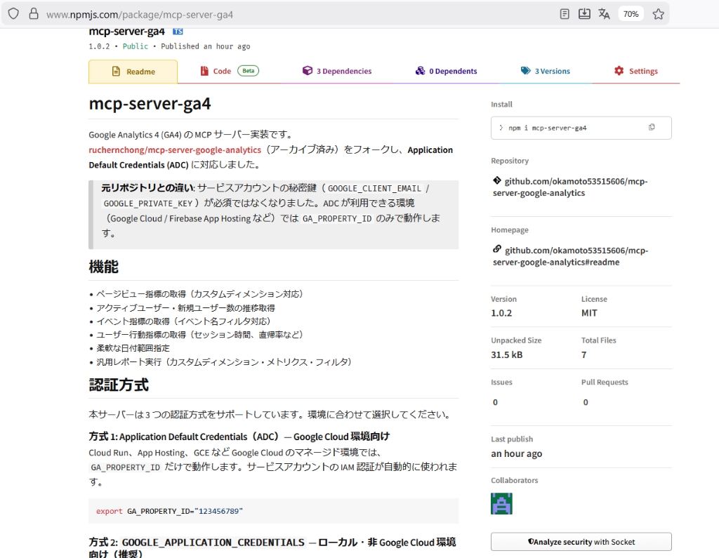Click the MIT license value
Screen dimensions: 719x558
click(589, 313)
